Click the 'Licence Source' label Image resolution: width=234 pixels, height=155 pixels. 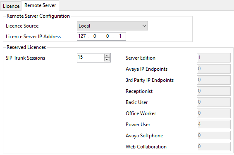point(22,26)
